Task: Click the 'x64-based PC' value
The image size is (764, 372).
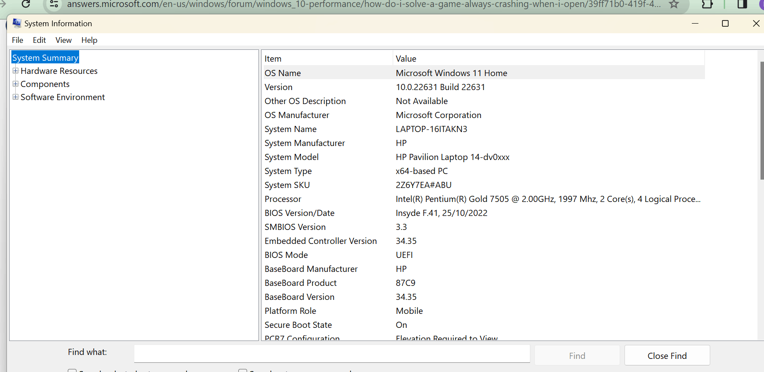Action: coord(422,171)
